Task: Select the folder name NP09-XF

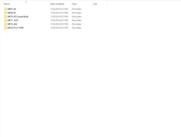Action: pos(11,13)
